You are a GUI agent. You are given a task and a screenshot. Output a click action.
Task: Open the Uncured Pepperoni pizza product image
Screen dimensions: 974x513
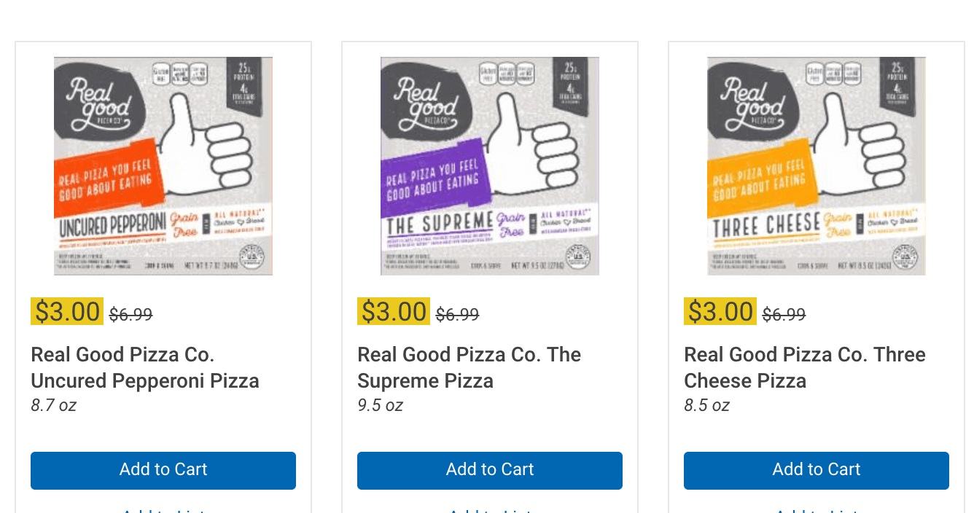click(x=163, y=166)
